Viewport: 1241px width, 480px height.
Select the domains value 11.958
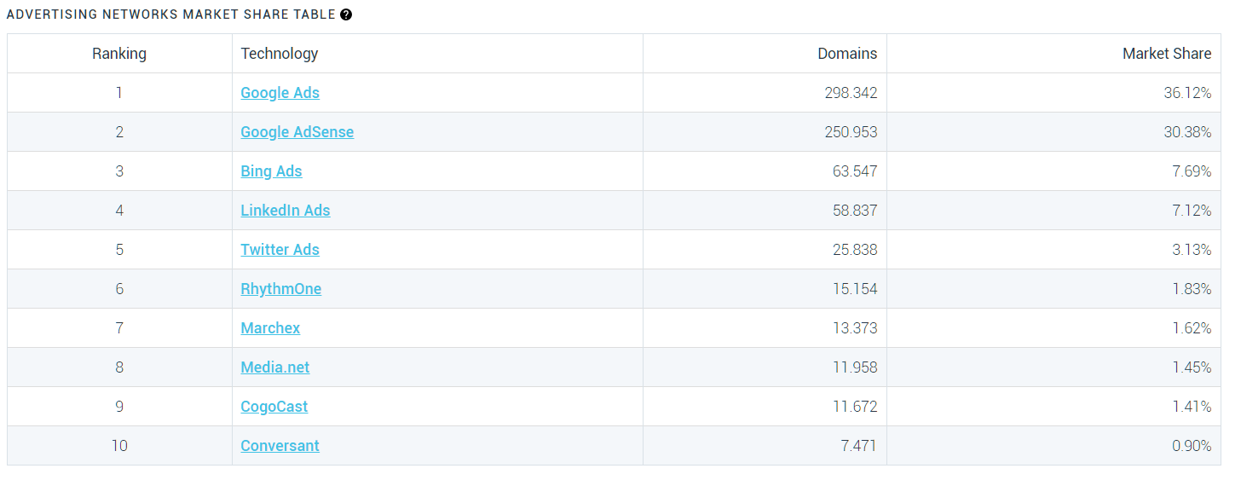pyautogui.click(x=855, y=367)
